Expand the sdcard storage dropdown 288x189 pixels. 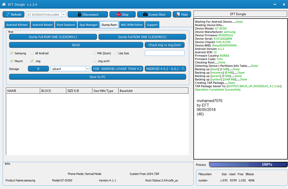[x=88, y=69]
